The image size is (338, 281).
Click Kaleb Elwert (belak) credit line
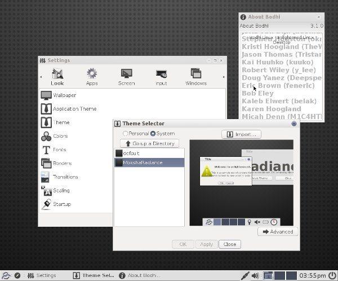pos(279,101)
